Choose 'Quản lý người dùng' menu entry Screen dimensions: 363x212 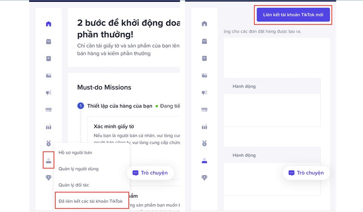(x=78, y=169)
